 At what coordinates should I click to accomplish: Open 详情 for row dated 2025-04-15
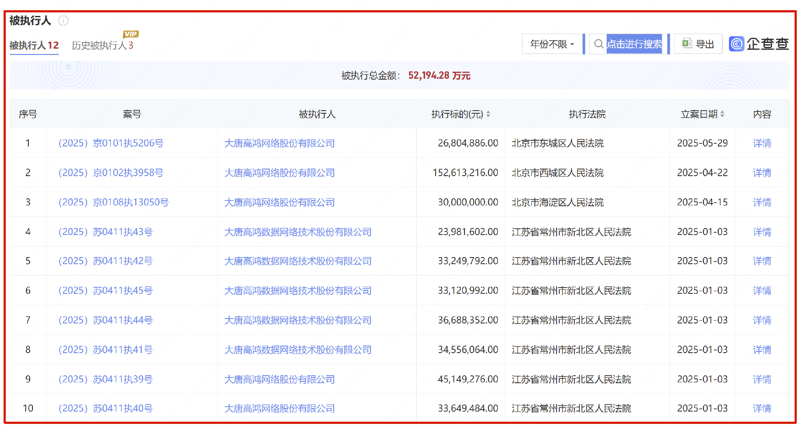click(x=762, y=202)
